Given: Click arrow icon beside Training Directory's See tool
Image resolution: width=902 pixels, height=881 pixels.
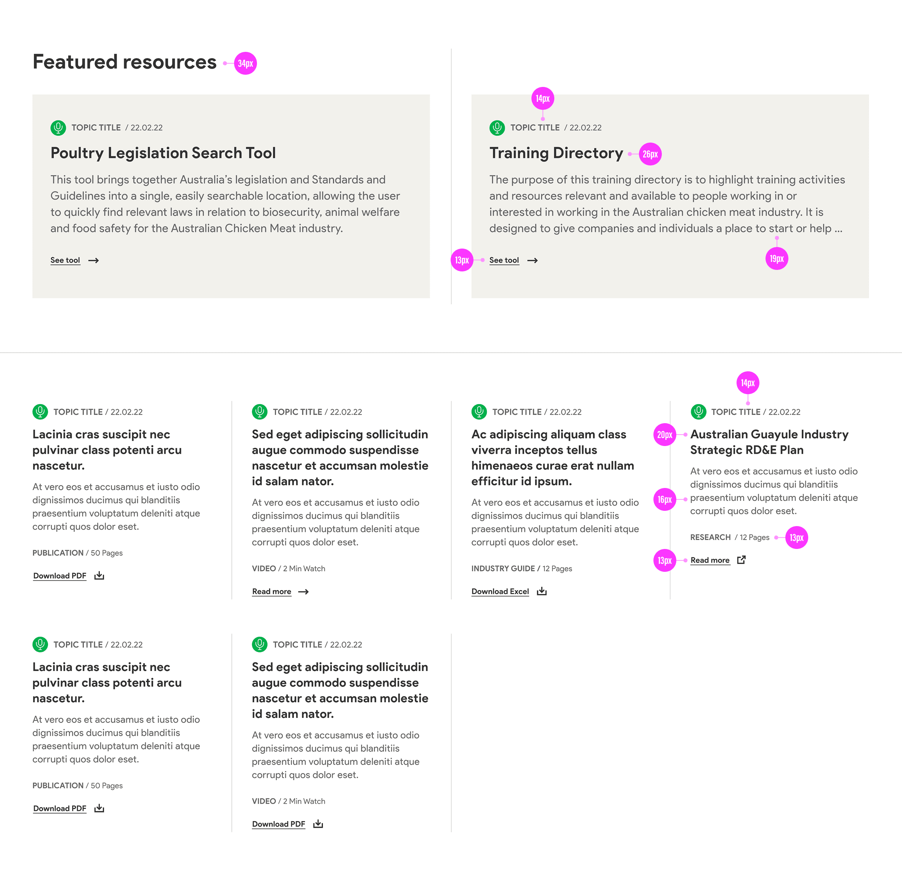Looking at the screenshot, I should click(x=533, y=260).
